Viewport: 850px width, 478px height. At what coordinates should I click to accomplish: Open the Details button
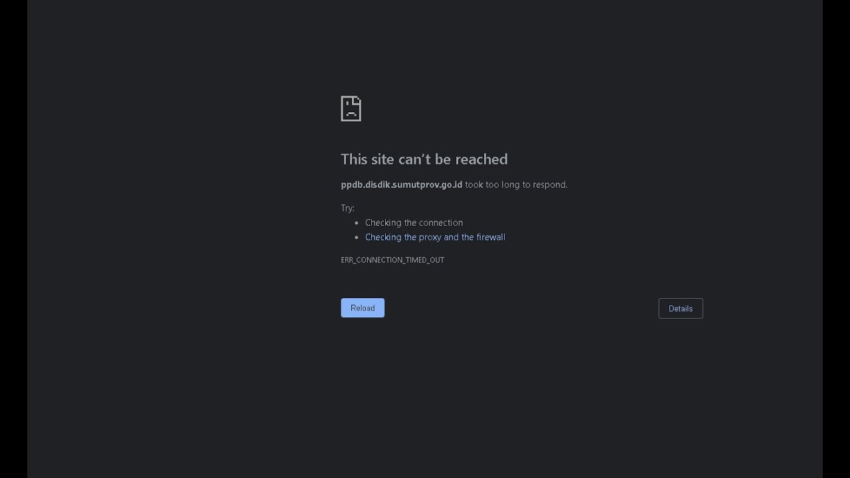click(681, 309)
